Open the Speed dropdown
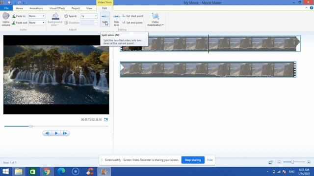This screenshot has height=176, width=314. click(89, 16)
